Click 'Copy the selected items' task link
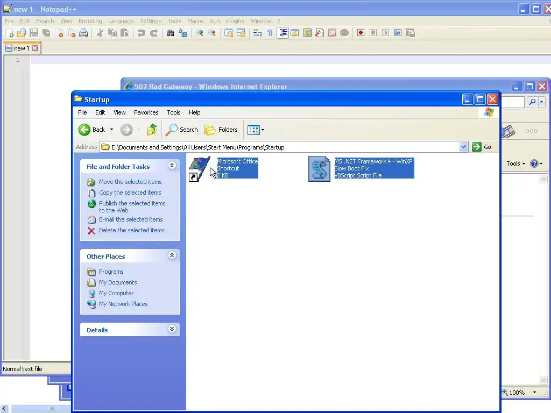Viewport: 551px width, 413px height. [130, 193]
